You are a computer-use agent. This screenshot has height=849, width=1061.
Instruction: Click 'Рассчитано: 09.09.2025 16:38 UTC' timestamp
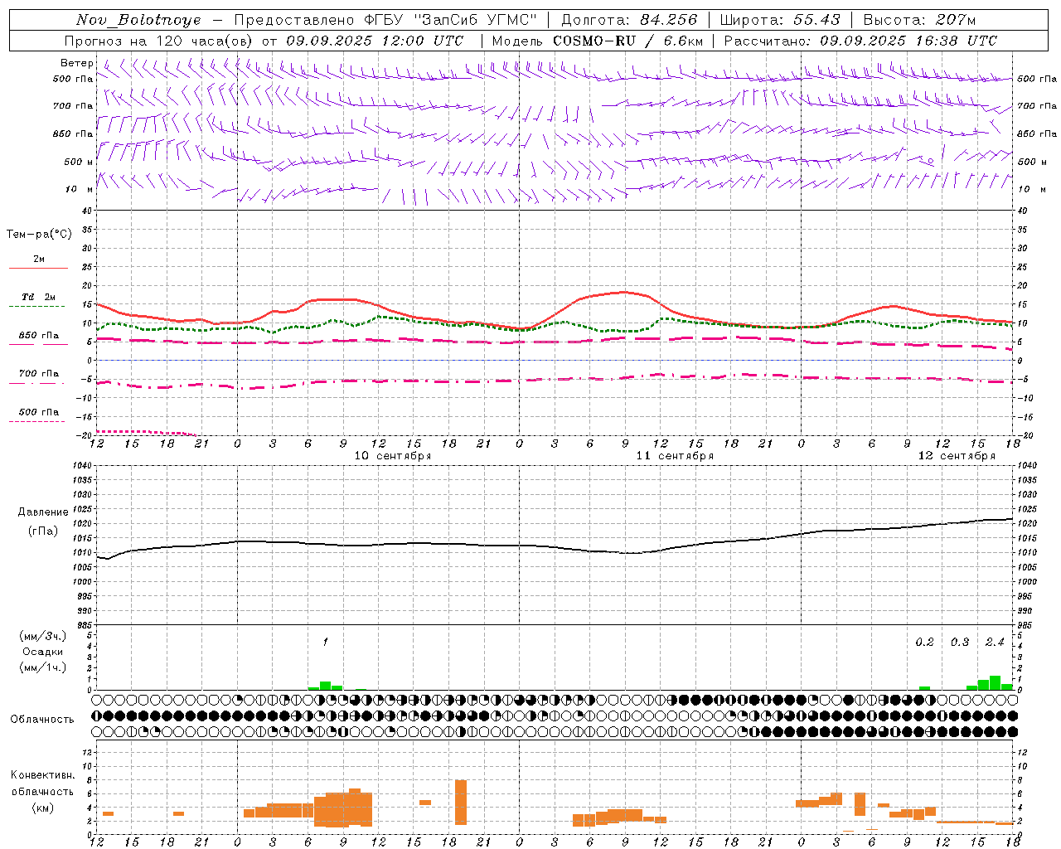pyautogui.click(x=860, y=41)
